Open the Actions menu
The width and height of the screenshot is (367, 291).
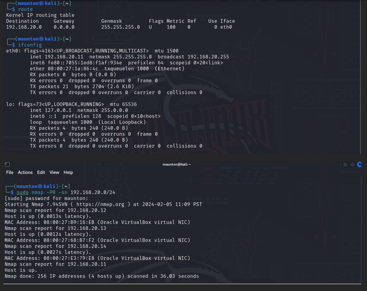pos(25,172)
